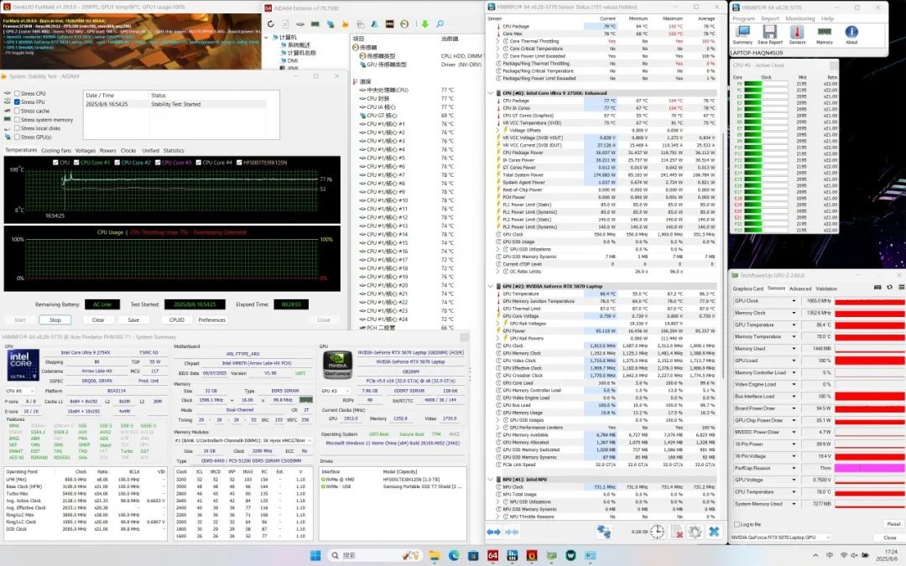
Task: Toggle the CPU Core #1 graph checkbox
Action: point(77,163)
